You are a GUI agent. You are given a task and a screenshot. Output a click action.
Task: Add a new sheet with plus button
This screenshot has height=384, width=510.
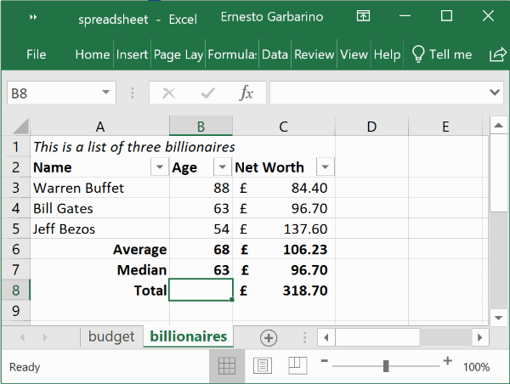pos(269,338)
